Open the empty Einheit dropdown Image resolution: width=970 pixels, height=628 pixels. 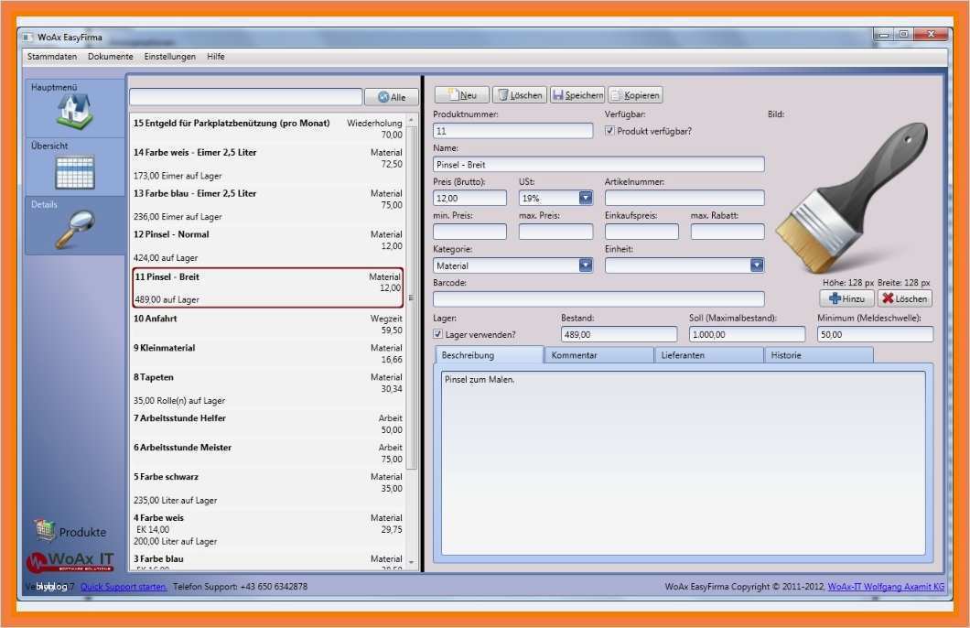click(x=756, y=265)
